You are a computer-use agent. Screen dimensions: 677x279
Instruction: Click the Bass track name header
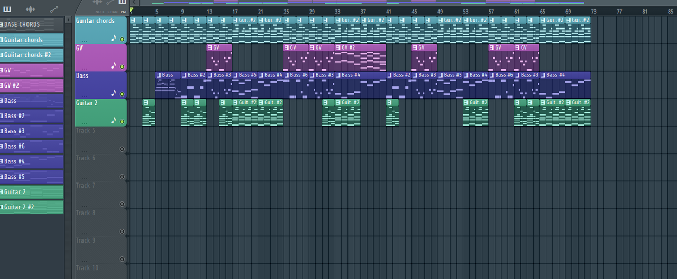[x=82, y=75]
